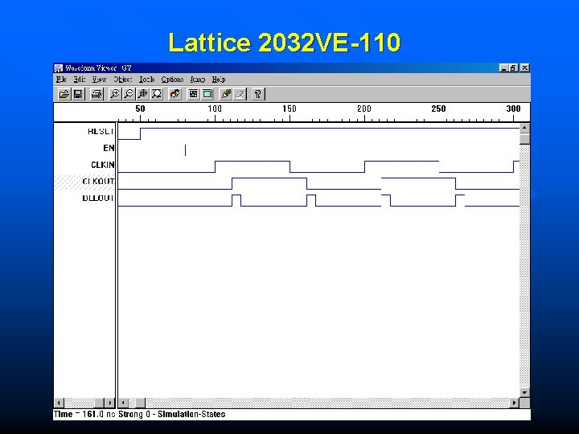
Task: Close the Waveform Viewer window
Action: 524,68
